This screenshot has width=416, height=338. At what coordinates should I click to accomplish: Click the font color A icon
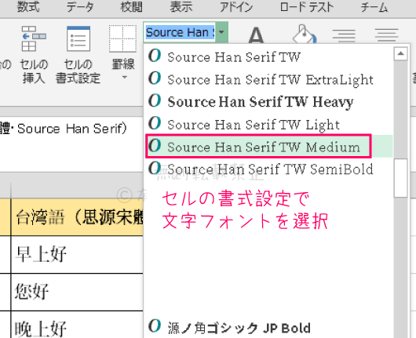tap(256, 35)
